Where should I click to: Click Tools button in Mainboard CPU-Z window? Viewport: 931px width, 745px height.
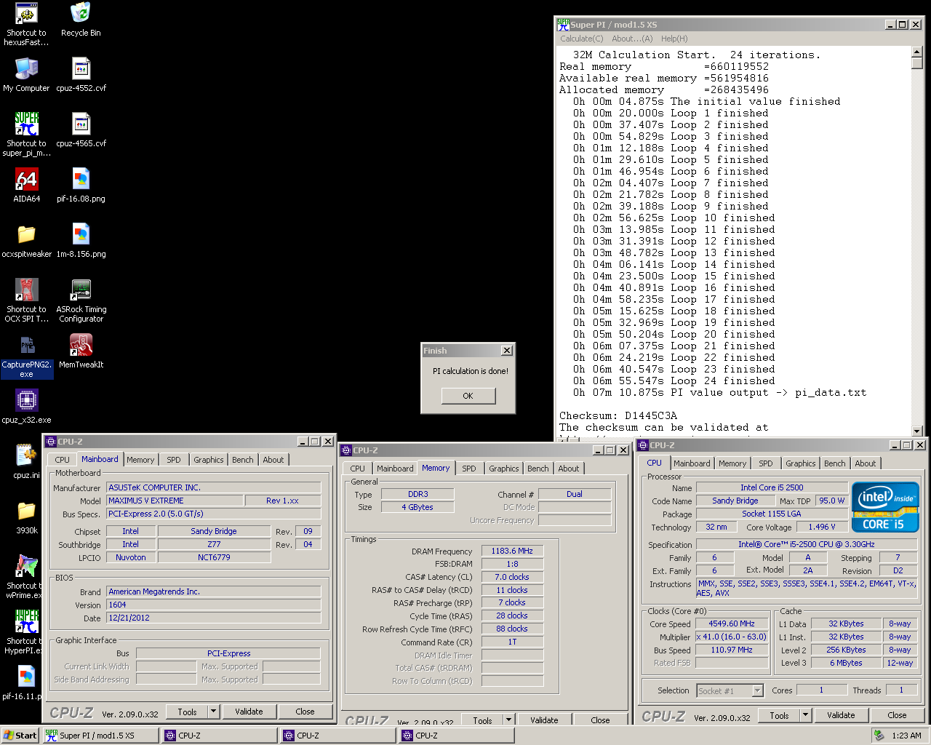(188, 712)
